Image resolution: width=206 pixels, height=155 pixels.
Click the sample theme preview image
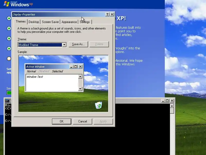63,83
